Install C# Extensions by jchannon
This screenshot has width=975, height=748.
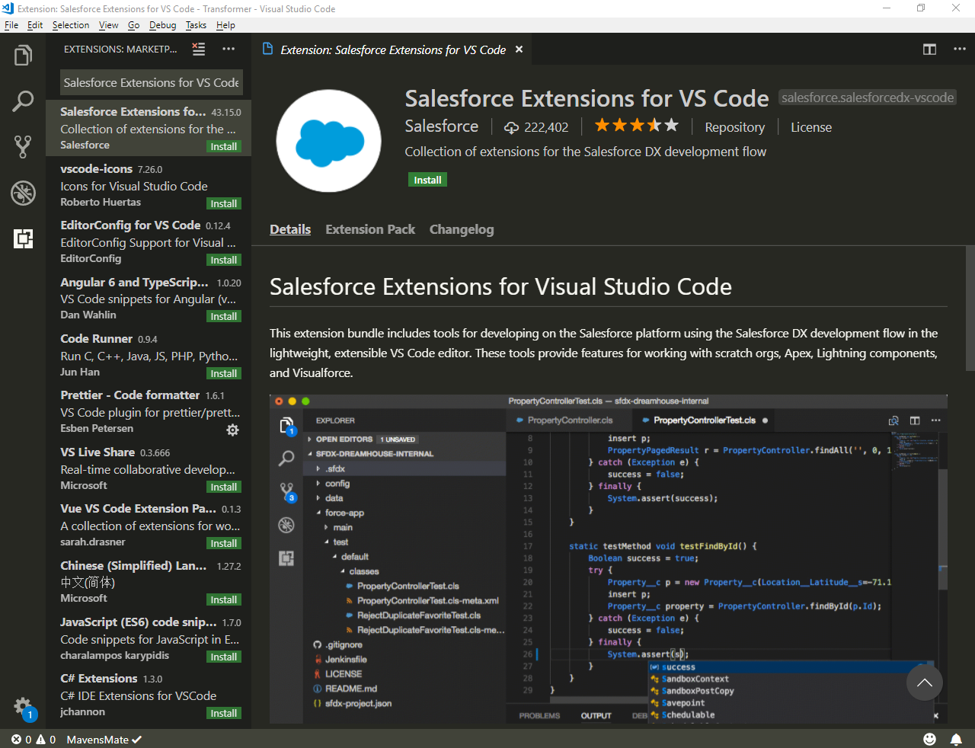click(224, 713)
